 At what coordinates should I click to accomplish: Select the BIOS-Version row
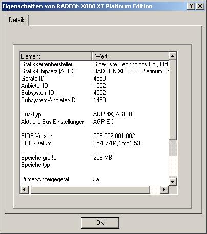tap(94, 136)
